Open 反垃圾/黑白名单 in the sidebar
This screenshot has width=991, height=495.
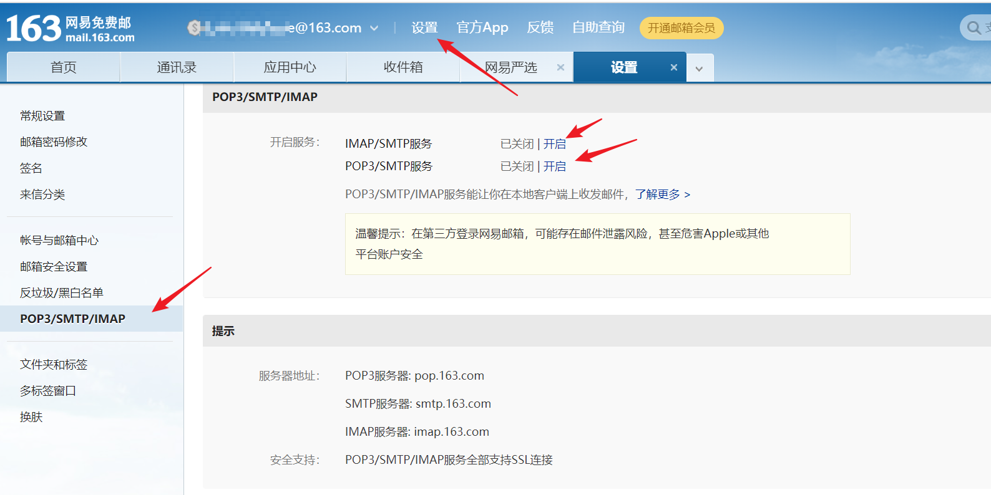coord(62,293)
